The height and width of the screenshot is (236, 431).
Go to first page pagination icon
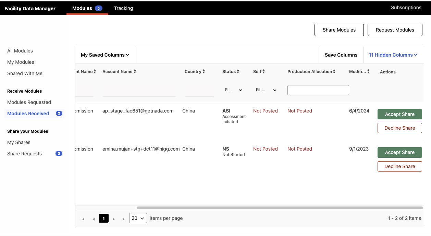(x=83, y=219)
